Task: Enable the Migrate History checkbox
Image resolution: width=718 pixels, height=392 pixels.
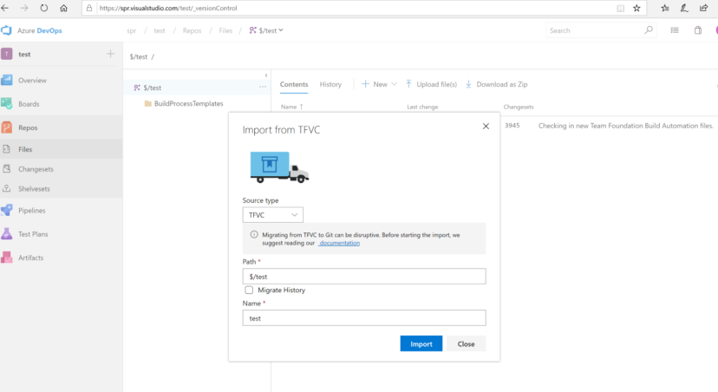Action: [x=249, y=290]
